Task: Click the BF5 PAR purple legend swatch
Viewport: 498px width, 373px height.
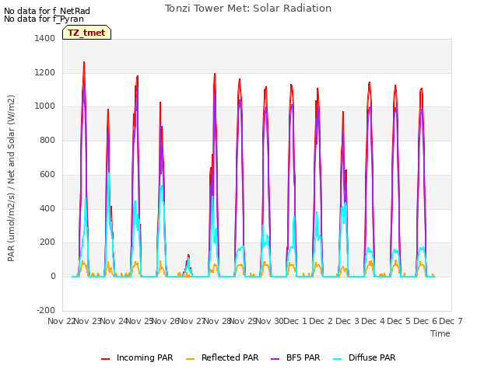Action: coord(275,359)
